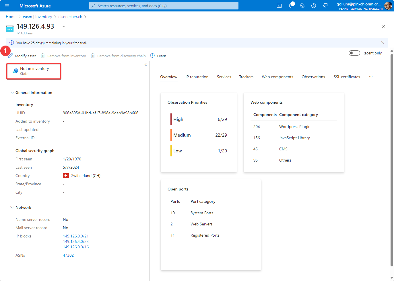Open the portal settings gear

302,6
